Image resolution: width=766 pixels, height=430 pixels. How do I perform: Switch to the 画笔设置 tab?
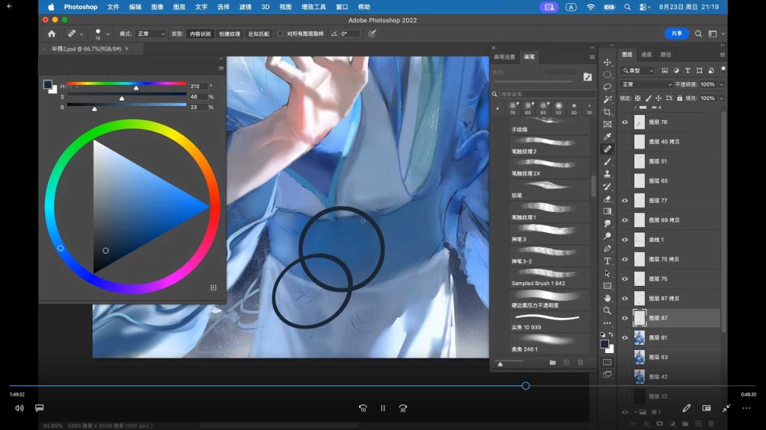(x=505, y=57)
